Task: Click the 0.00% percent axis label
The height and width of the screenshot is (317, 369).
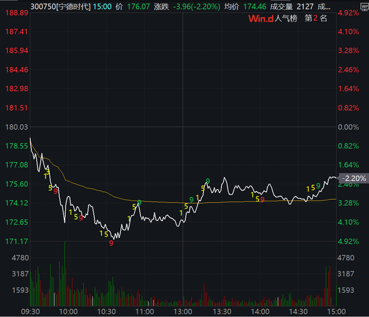Action: pos(348,127)
